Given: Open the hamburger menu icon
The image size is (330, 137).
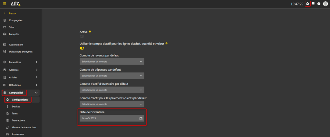Looking at the screenshot, I should point(5,4).
